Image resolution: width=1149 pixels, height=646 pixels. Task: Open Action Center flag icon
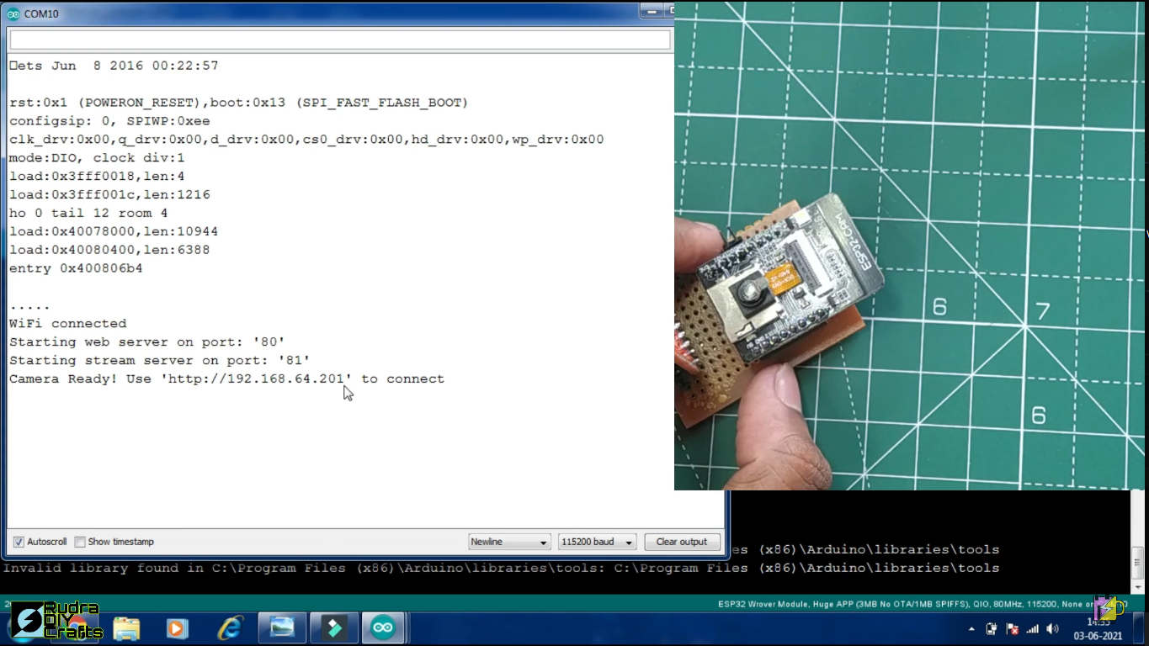coord(1013,628)
